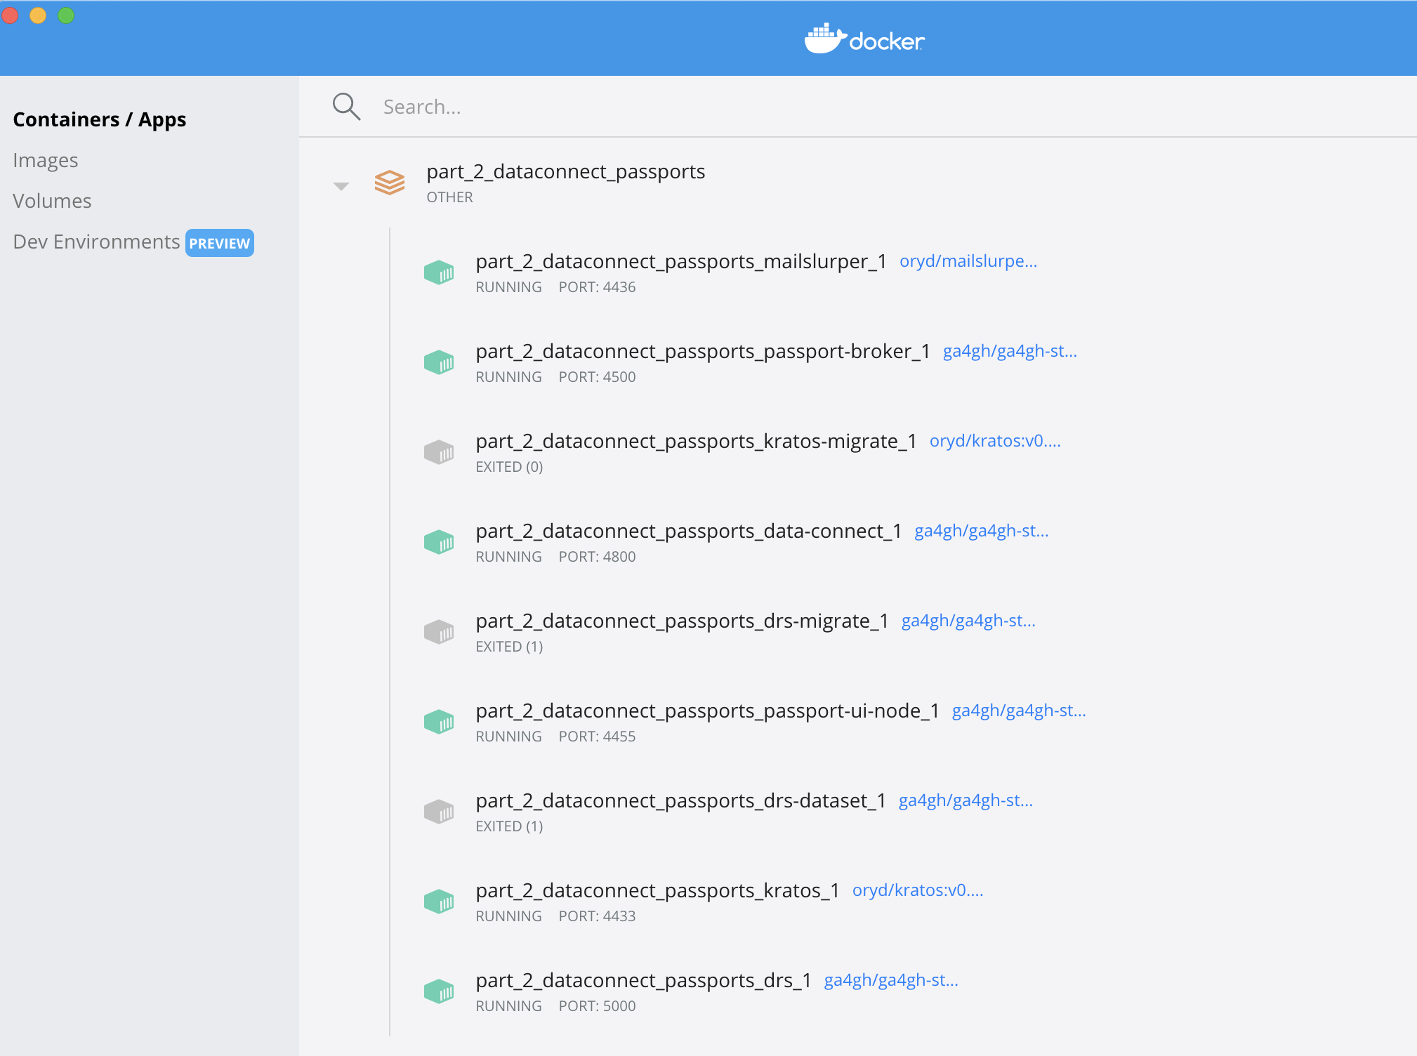Open the data-connect_1 ga4gh image link

[x=982, y=531]
